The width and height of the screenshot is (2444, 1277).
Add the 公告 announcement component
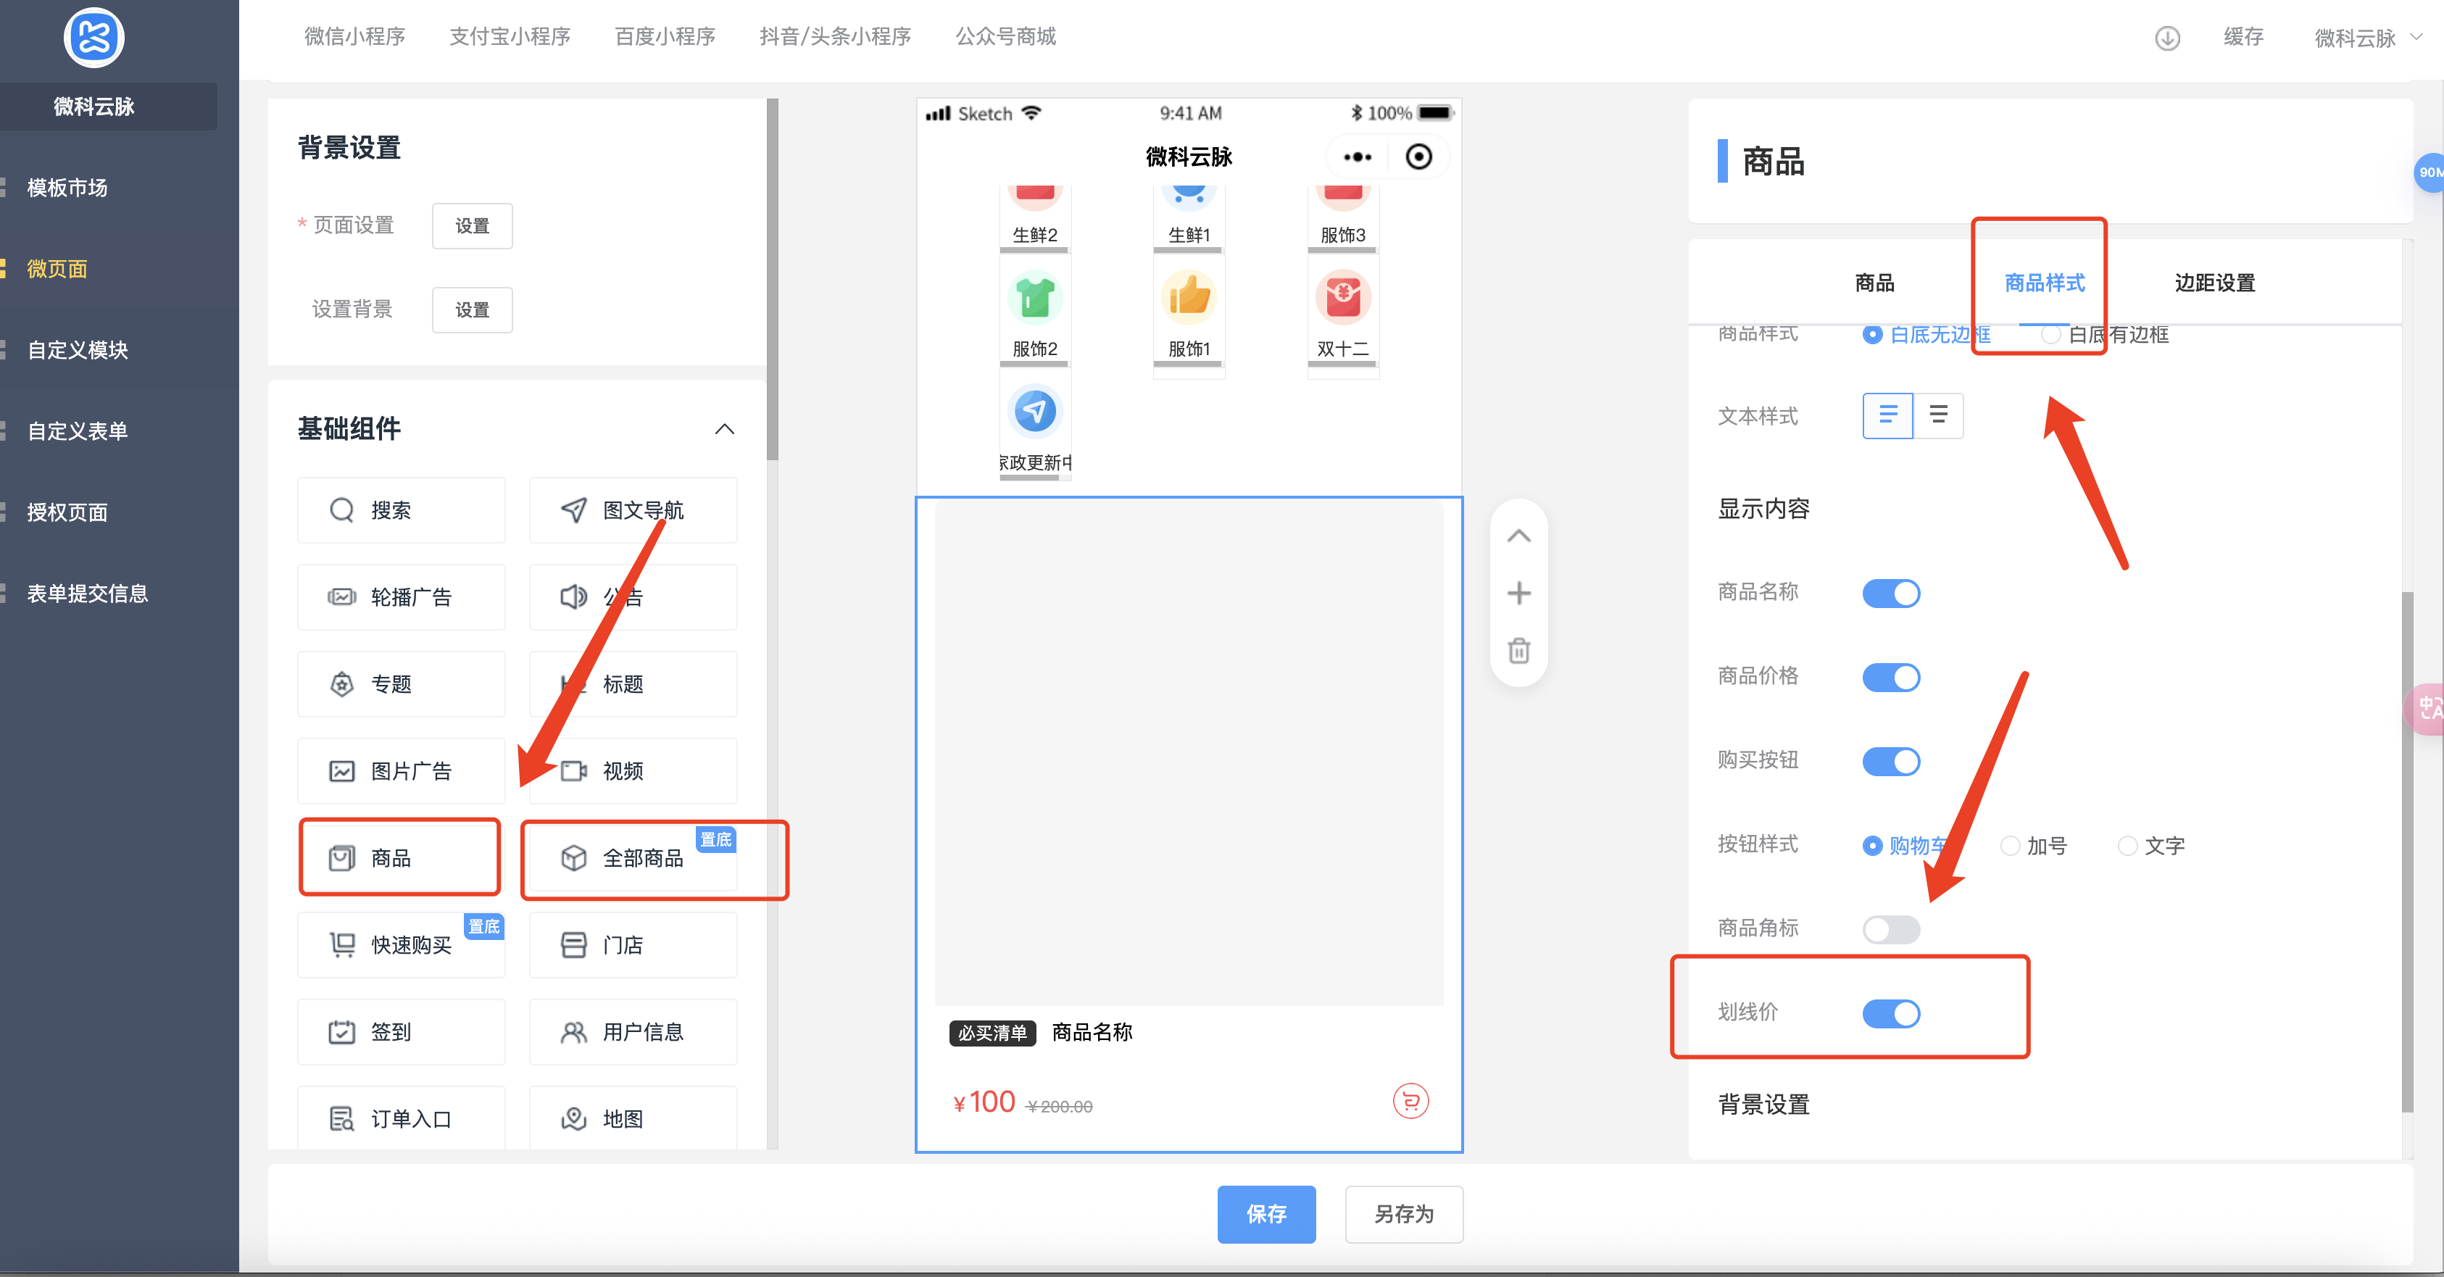(x=633, y=598)
